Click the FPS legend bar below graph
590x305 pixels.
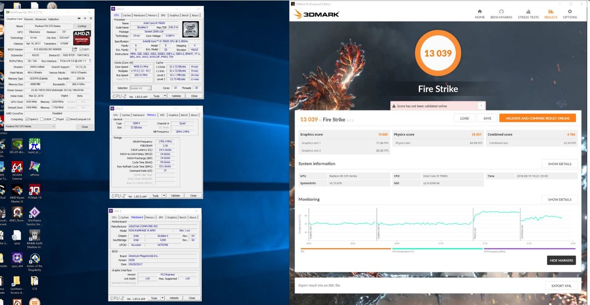pos(345,249)
